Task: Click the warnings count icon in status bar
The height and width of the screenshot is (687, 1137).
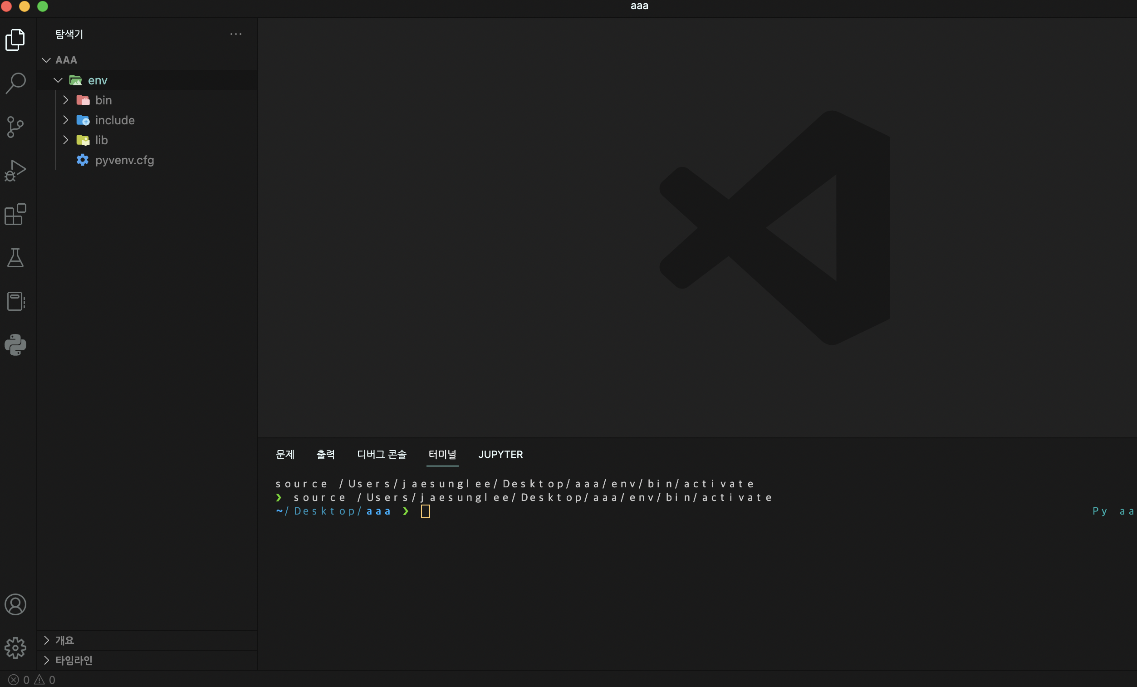Action: click(x=39, y=680)
